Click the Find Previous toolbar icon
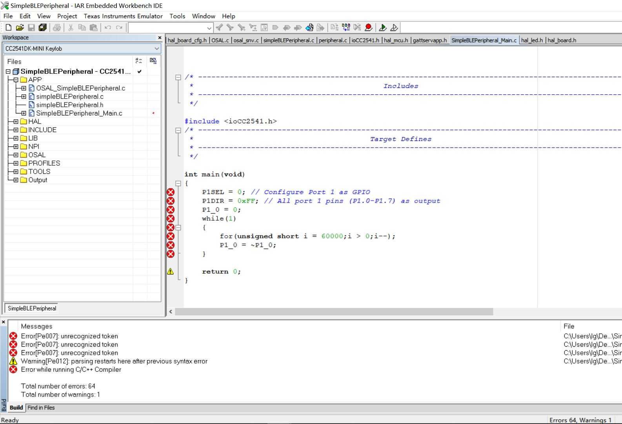This screenshot has height=424, width=622. point(219,27)
